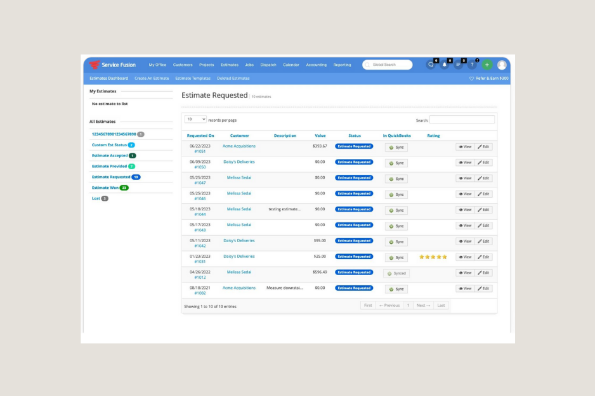Expand the Estimate Won filter in sidebar
The image size is (595, 396).
105,188
